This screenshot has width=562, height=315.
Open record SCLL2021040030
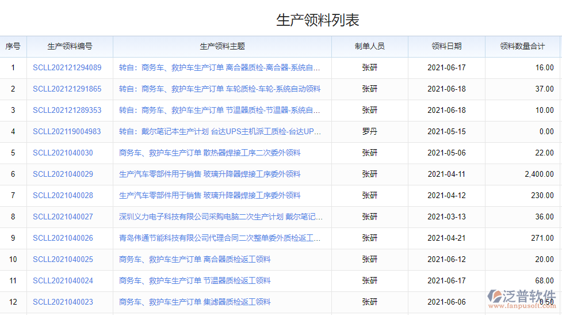click(x=63, y=153)
